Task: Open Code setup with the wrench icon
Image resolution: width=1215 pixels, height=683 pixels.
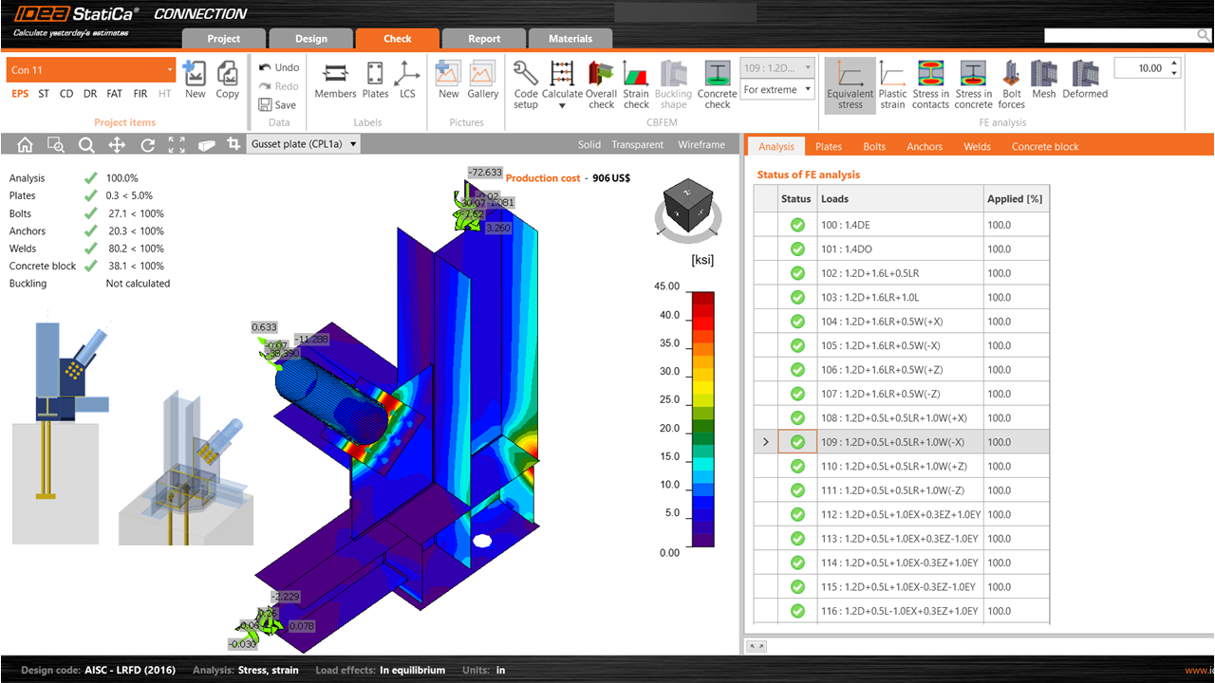Action: click(525, 83)
